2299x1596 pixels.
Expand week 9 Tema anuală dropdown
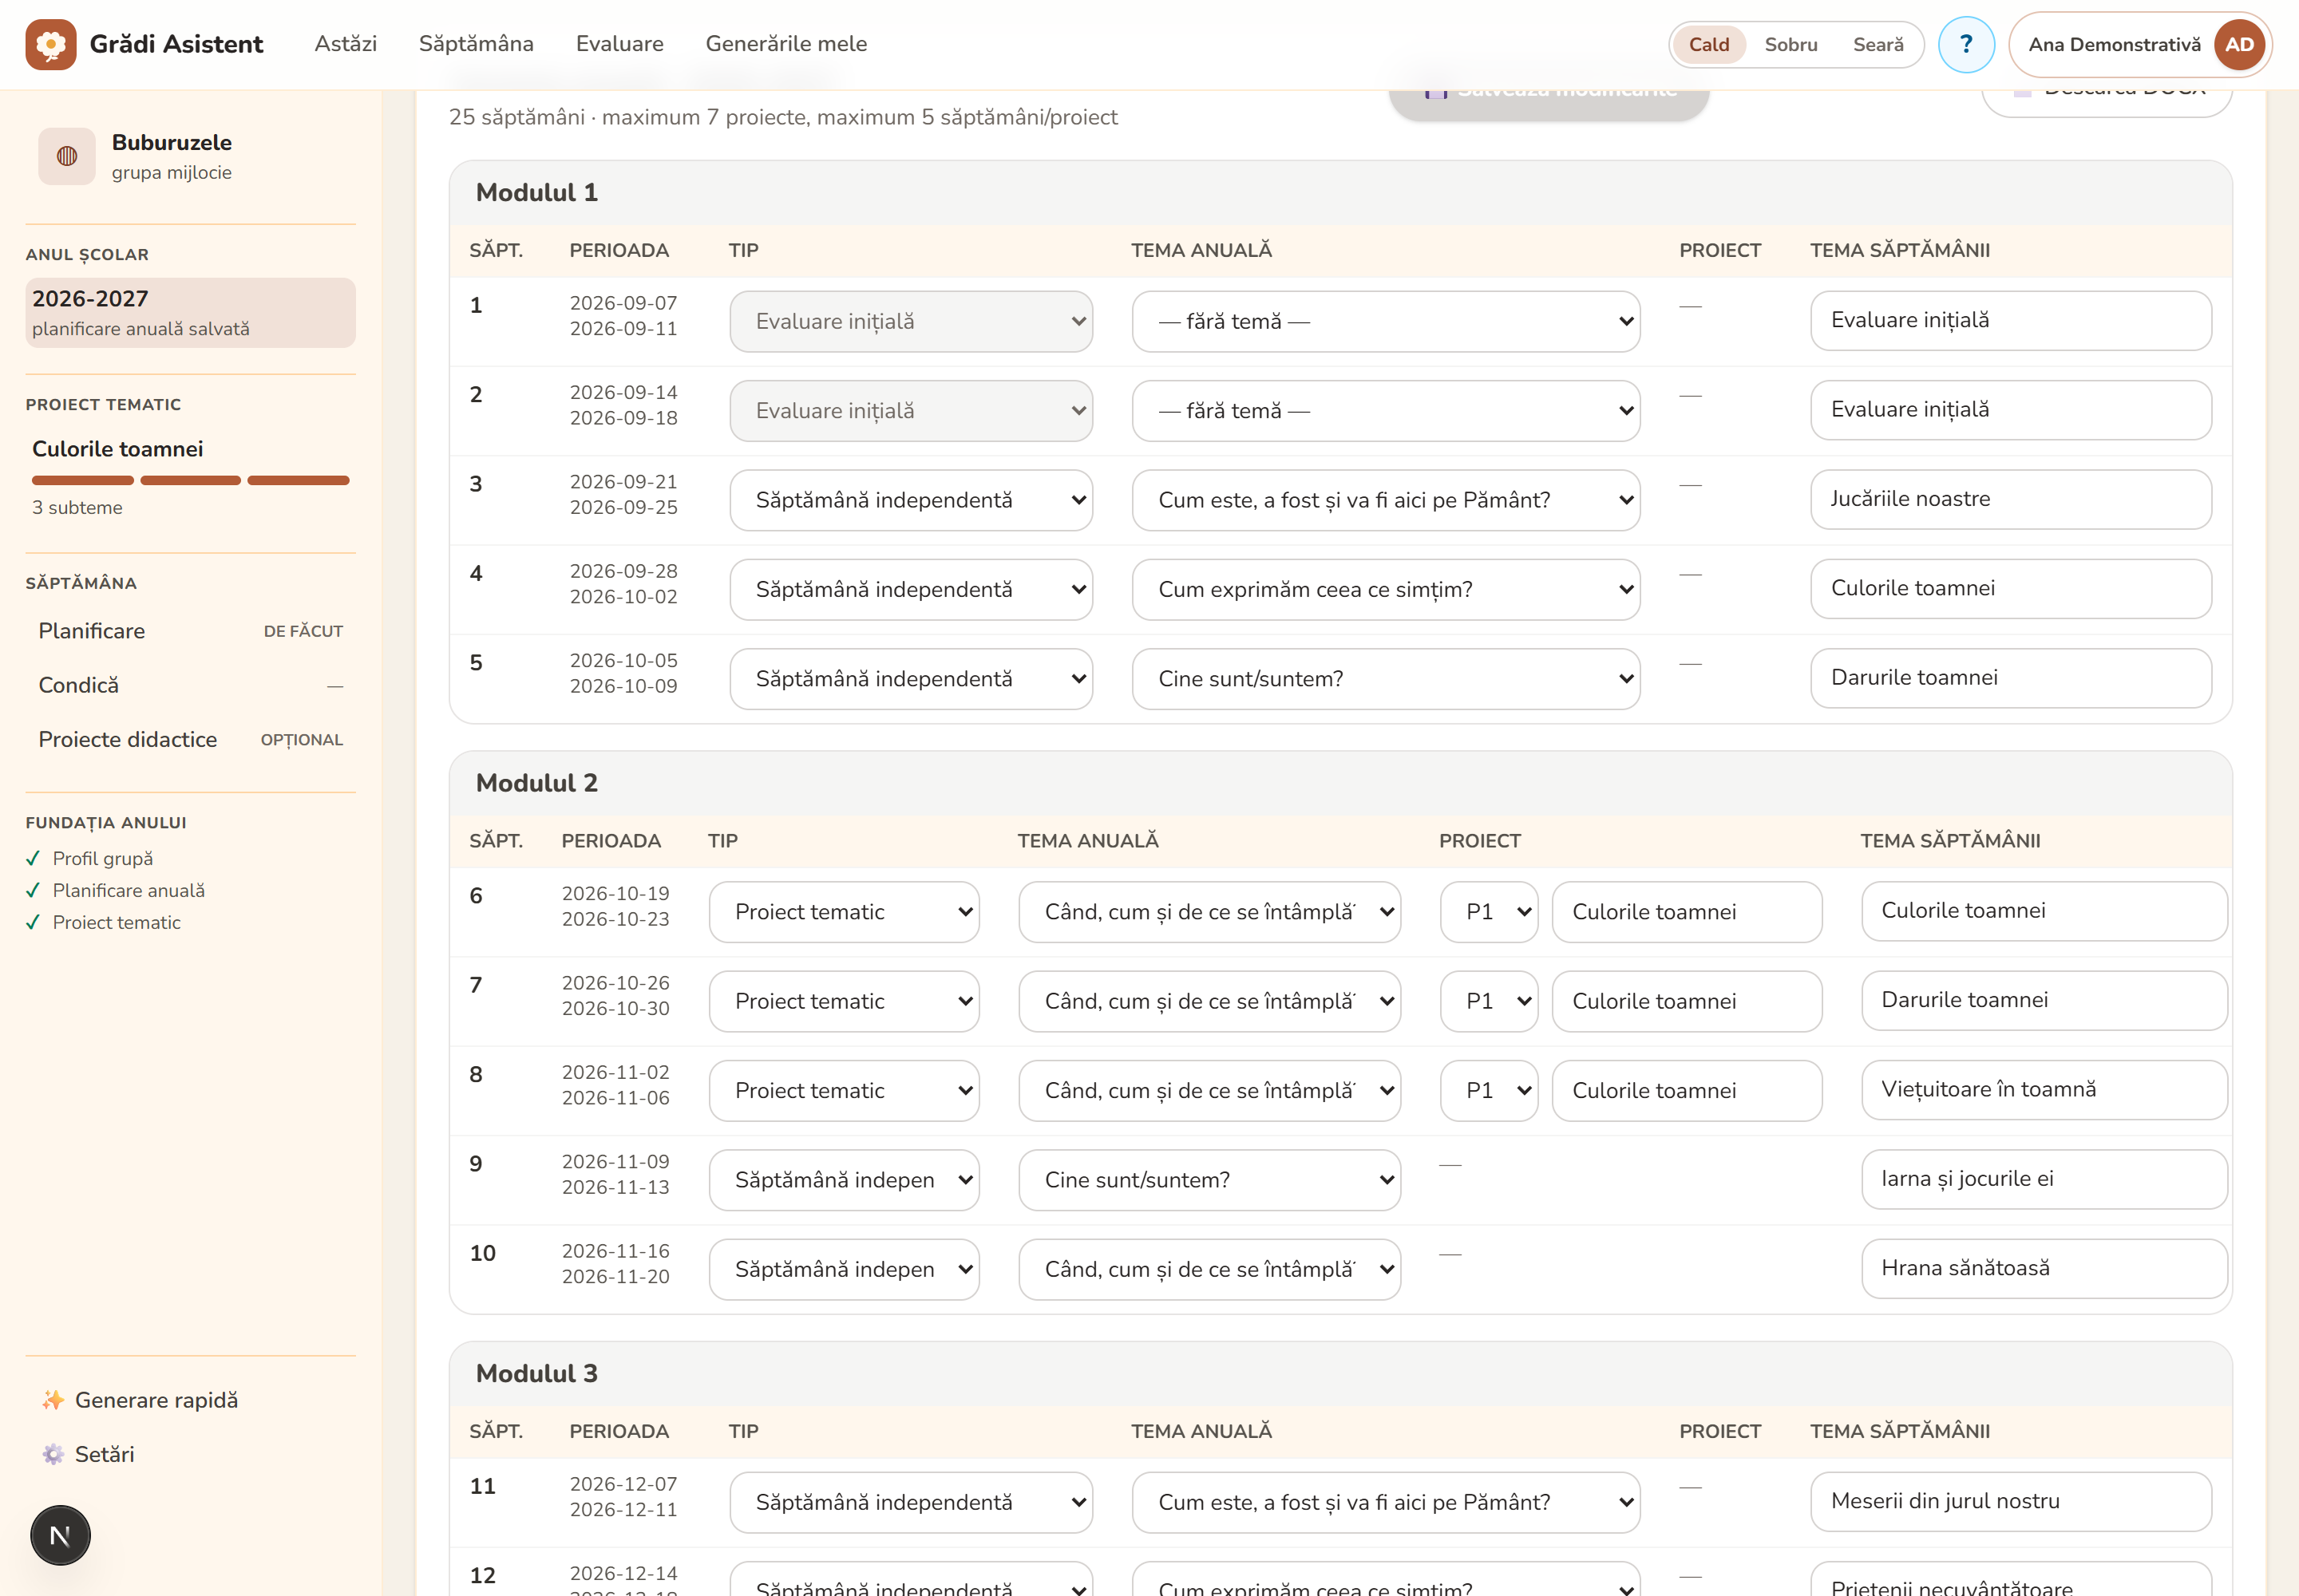(1209, 1180)
